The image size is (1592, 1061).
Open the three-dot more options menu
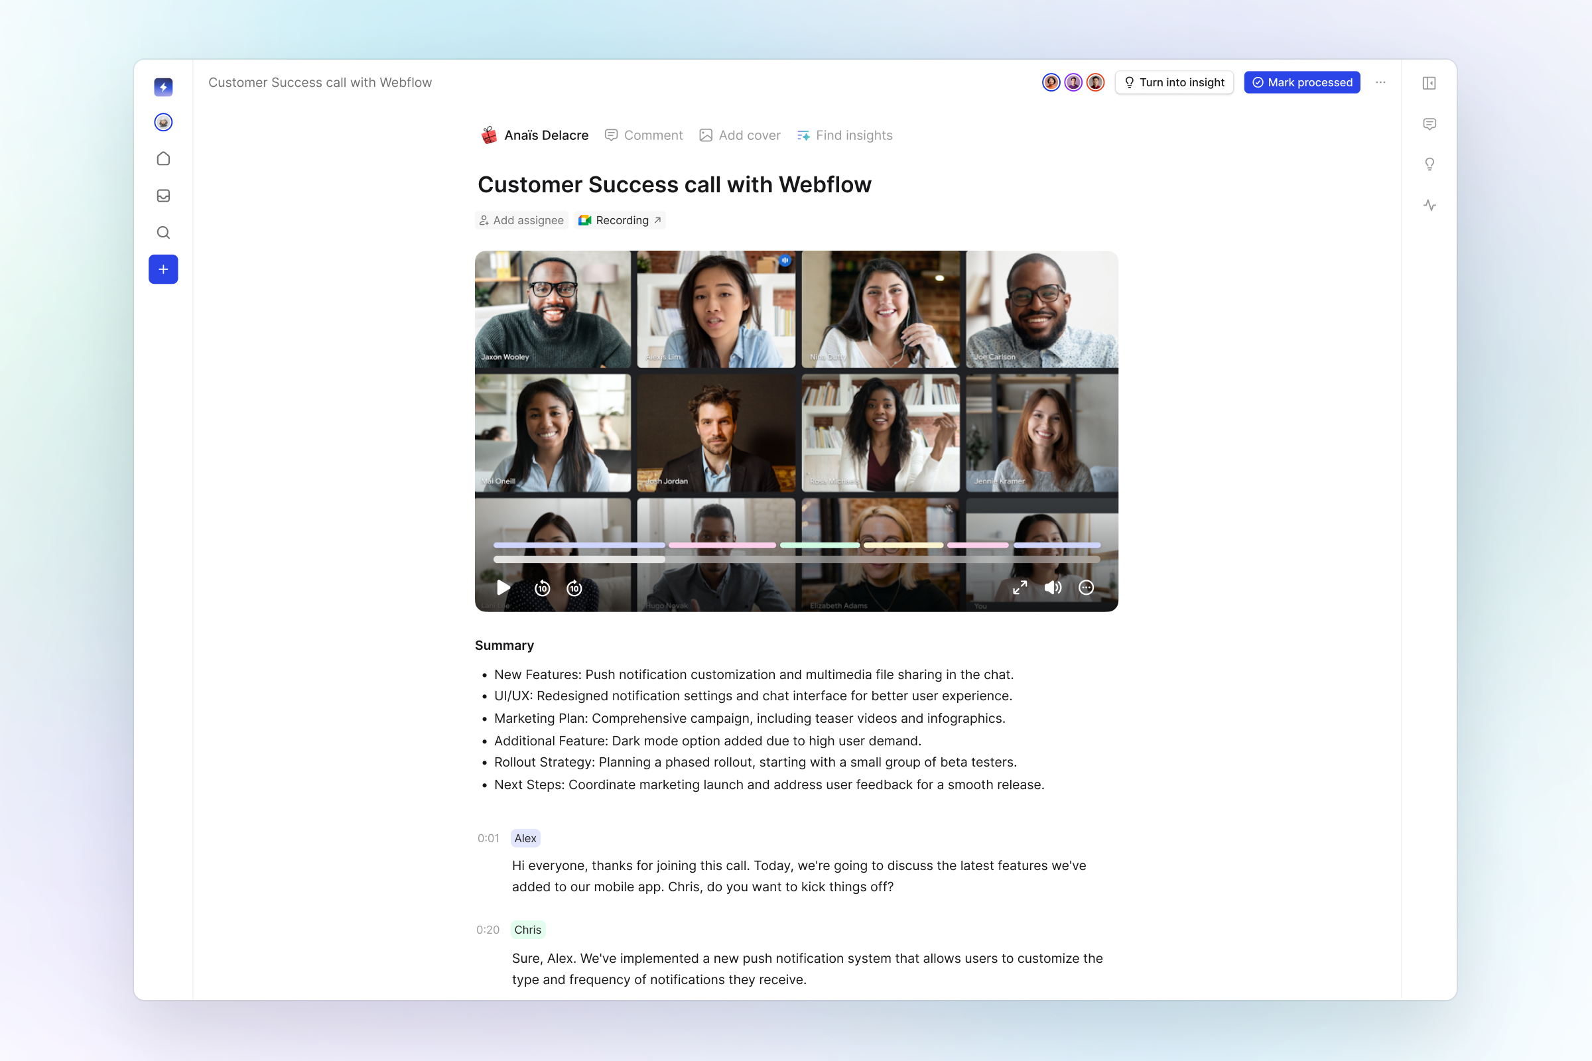[1380, 82]
